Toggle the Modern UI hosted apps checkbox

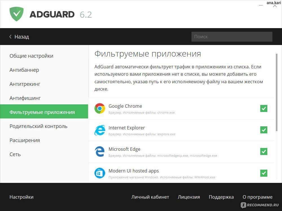(x=264, y=173)
